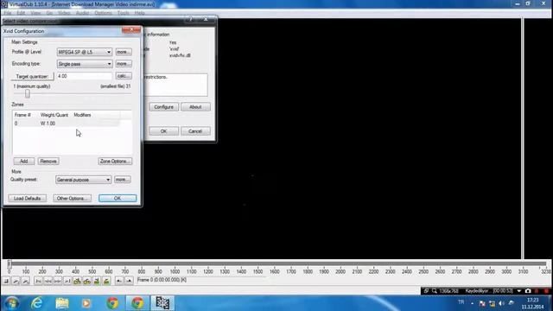Click the quantizer quality slider thumb
Image resolution: width=553 pixels, height=311 pixels.
click(27, 94)
